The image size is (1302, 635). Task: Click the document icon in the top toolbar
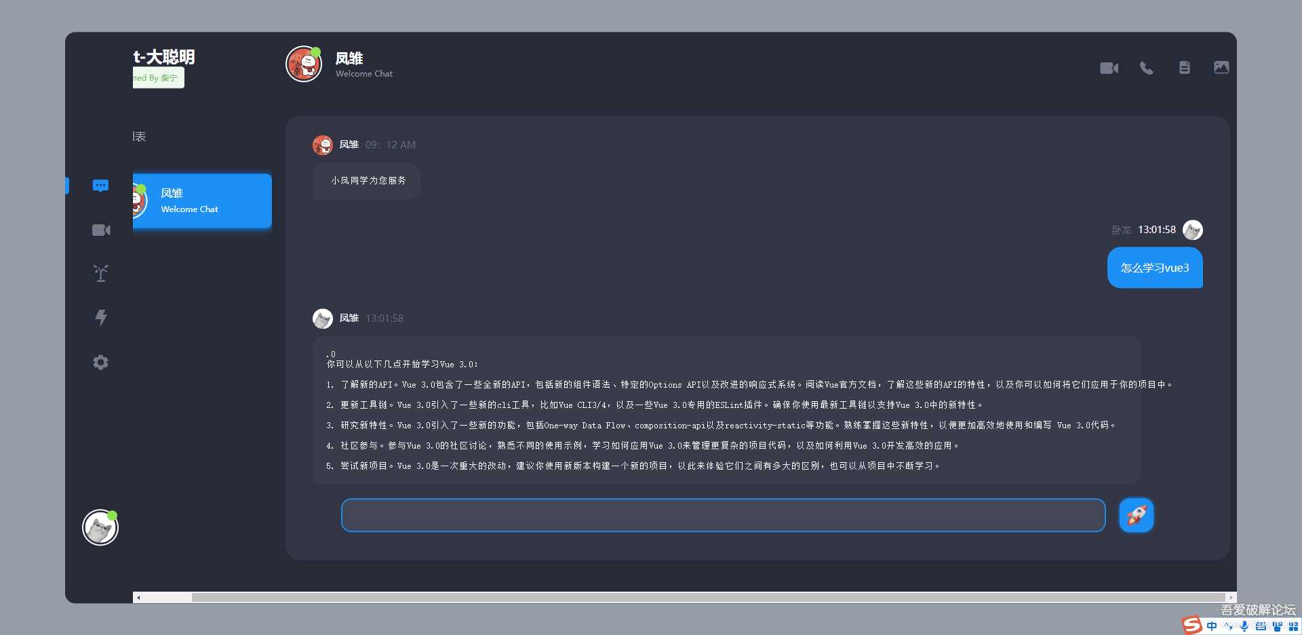[1184, 67]
